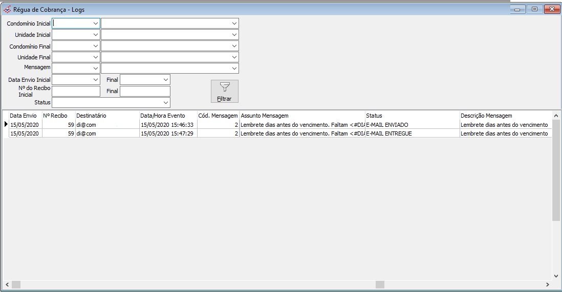Viewport: 562px width, 292px height.
Task: Open the Condomínio Final code dropdown
Action: pyautogui.click(x=96, y=46)
